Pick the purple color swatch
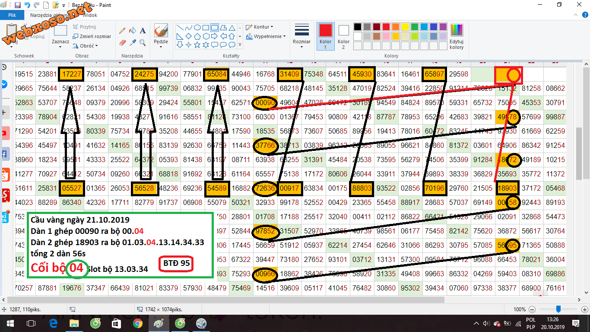The height and width of the screenshot is (332, 590). 443,27
